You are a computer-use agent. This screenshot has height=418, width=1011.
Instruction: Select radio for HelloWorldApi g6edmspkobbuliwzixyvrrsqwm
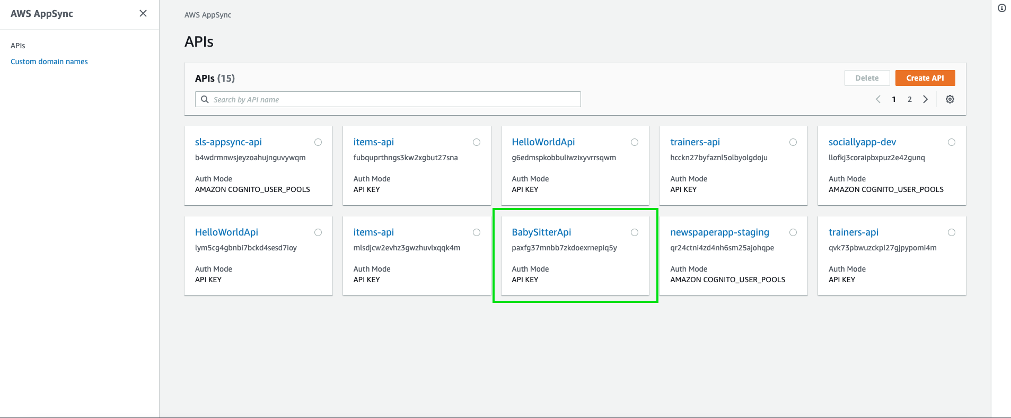pos(635,142)
